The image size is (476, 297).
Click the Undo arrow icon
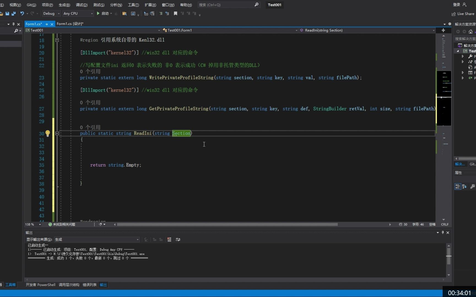tap(22, 13)
